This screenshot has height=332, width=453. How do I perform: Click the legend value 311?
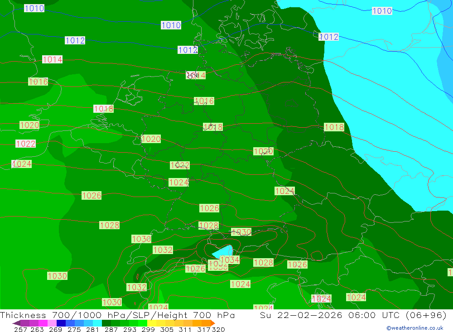(184, 329)
